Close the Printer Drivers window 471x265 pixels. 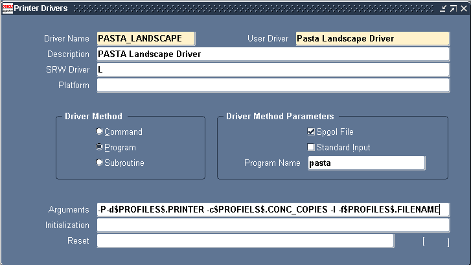pos(463,8)
